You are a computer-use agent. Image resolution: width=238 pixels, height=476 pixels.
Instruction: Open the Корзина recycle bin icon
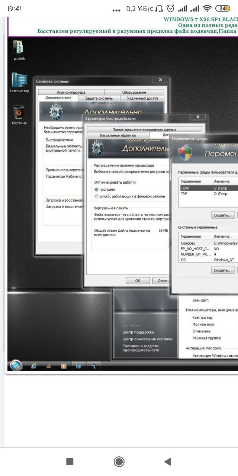tap(19, 115)
